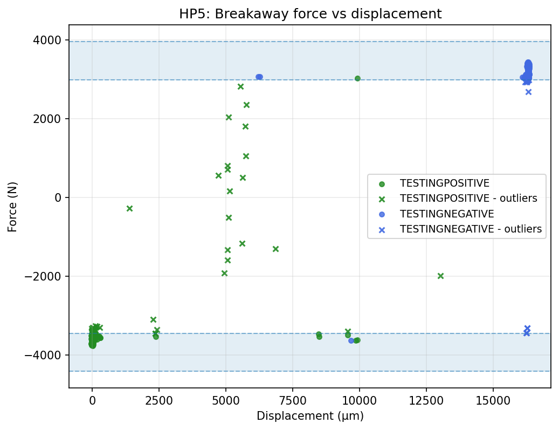Click the 'TESTINGPOSITIVE - outliers' legend label
The width and height of the screenshot is (559, 430).
point(468,199)
